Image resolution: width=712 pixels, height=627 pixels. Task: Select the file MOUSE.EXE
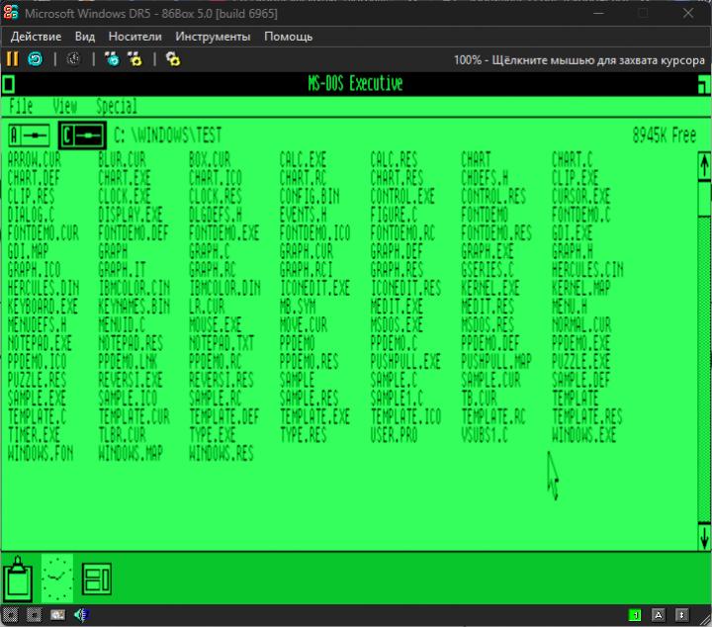click(216, 324)
